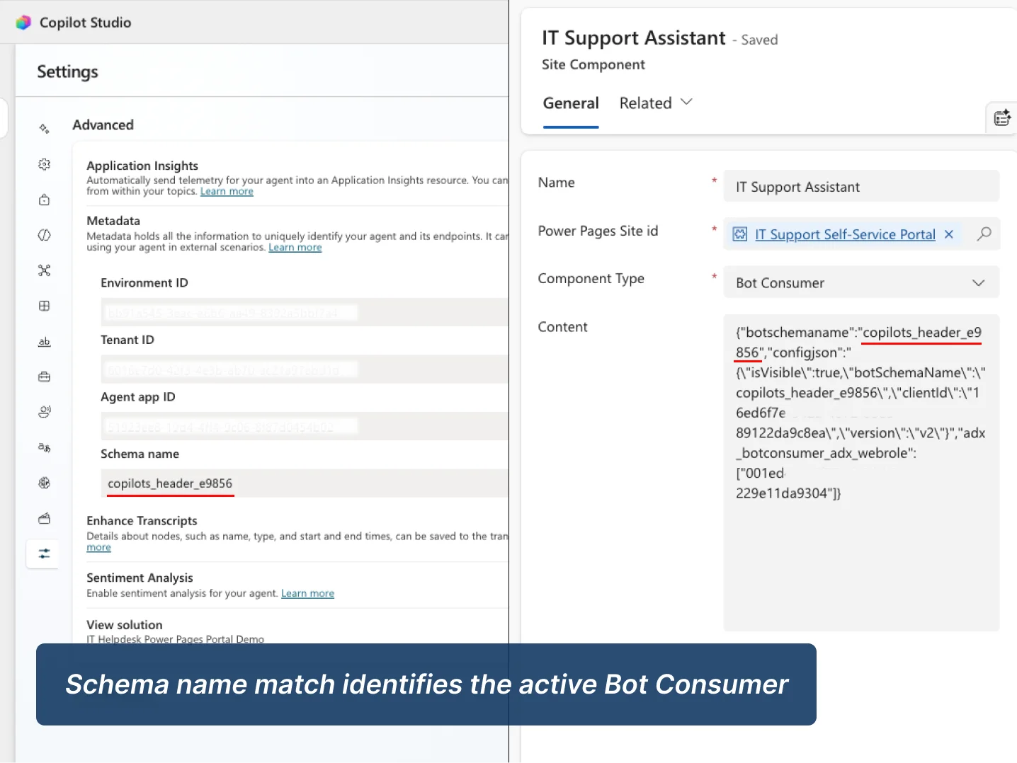The image size is (1017, 763).
Task: Select the Language understanding brain icon
Action: coord(44,483)
